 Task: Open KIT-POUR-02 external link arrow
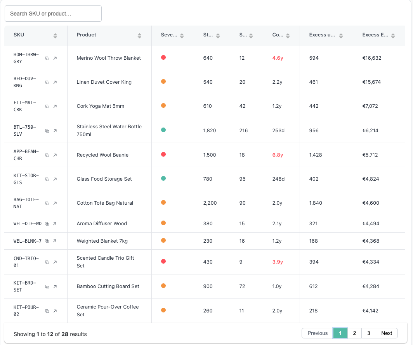point(55,311)
